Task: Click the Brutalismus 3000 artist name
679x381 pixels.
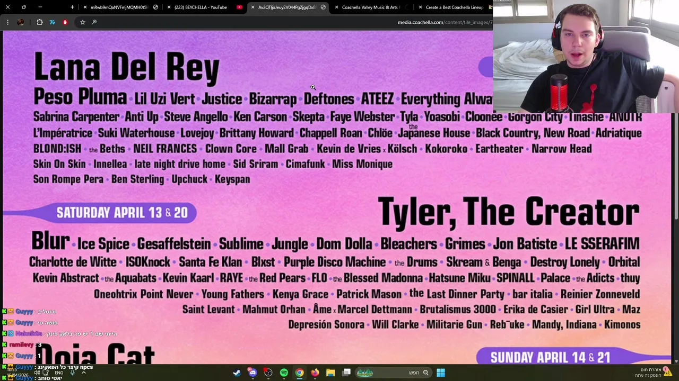Action: click(458, 310)
